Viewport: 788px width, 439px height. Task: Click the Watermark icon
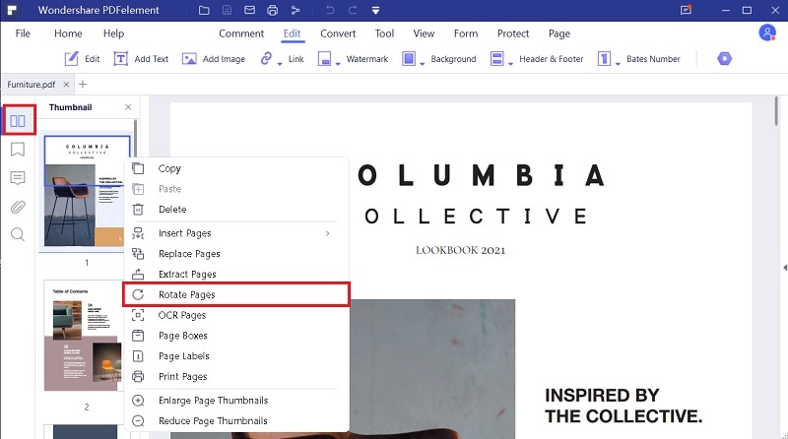pos(325,59)
